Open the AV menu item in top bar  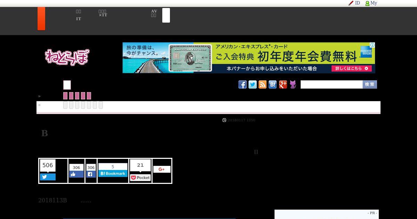pyautogui.click(x=154, y=13)
